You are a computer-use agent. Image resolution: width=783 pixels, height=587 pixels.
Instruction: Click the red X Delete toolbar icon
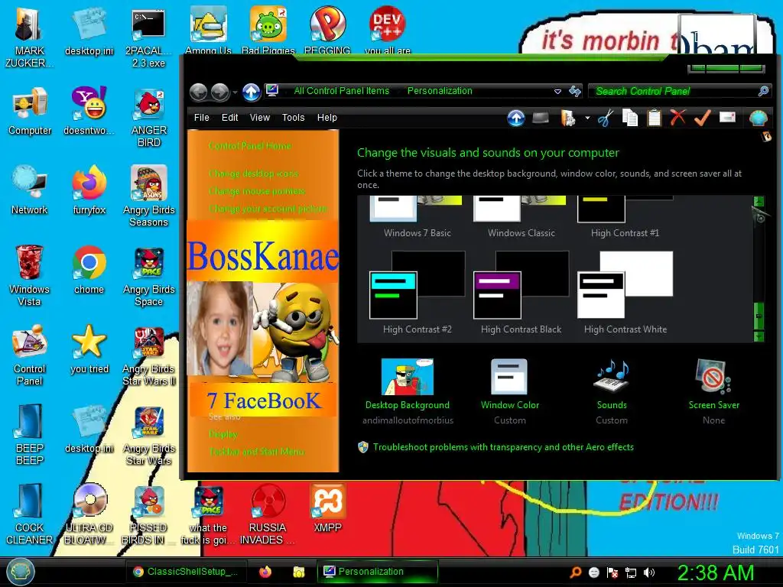click(x=677, y=118)
